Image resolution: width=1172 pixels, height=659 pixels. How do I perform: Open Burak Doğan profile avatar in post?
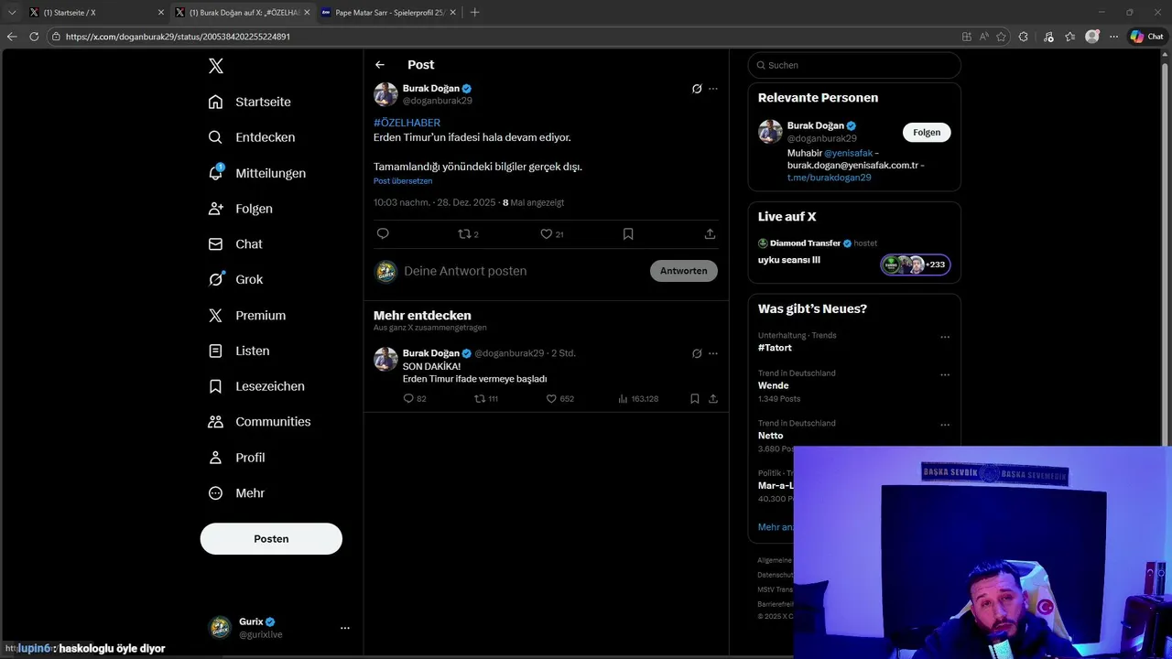[x=385, y=94]
